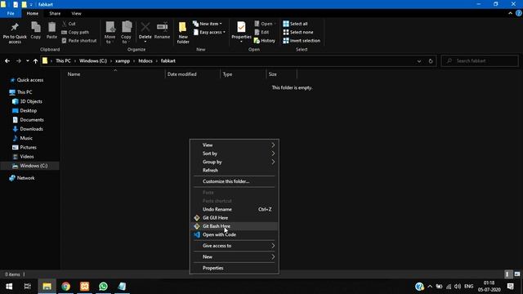Image resolution: width=523 pixels, height=294 pixels.
Task: Click Copy path in the ribbon
Action: pos(75,33)
